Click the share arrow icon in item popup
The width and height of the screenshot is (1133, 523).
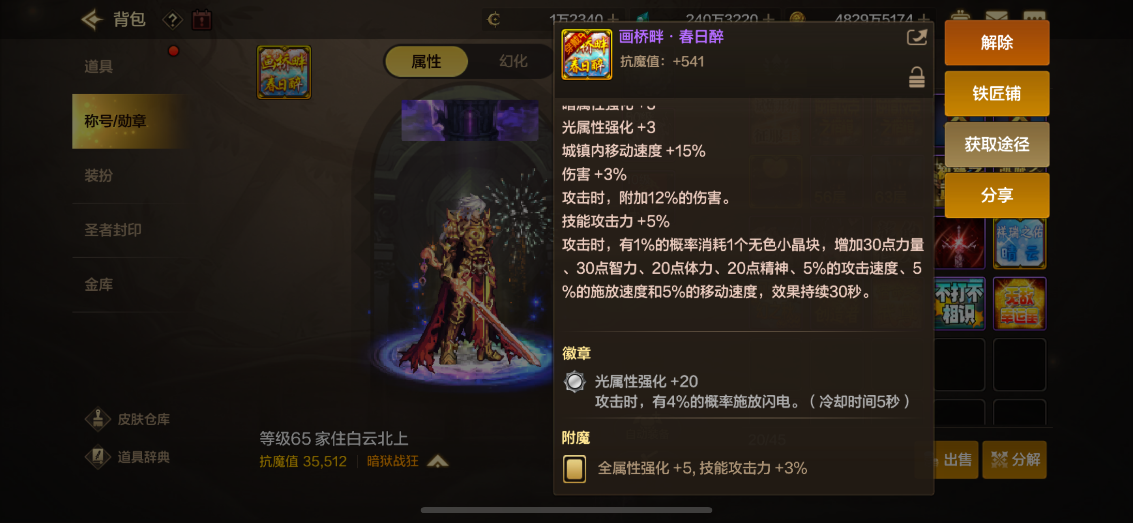[917, 37]
